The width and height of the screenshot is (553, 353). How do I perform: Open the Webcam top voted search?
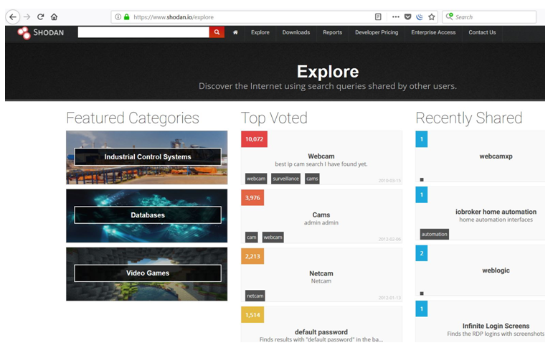pyautogui.click(x=321, y=156)
